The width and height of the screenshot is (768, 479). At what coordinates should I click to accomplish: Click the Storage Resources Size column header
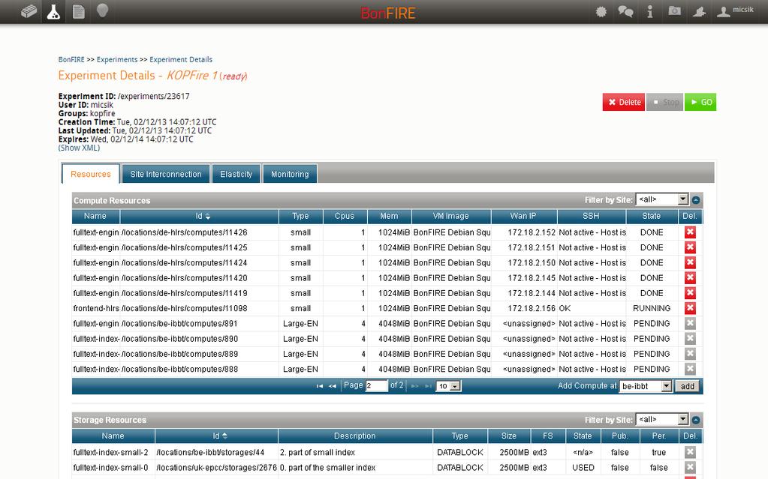click(509, 436)
